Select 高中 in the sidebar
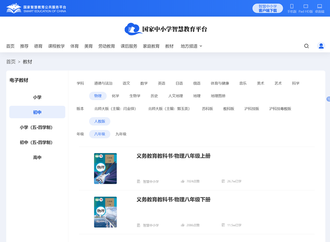This screenshot has width=330, height=242. click(x=37, y=157)
